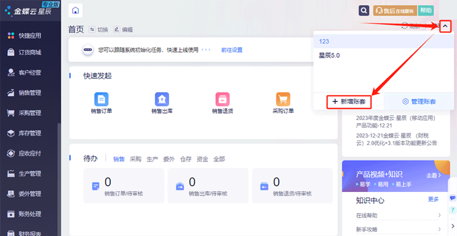Click 更多 beside 知识中心
This screenshot has width=457, height=236.
click(x=434, y=199)
